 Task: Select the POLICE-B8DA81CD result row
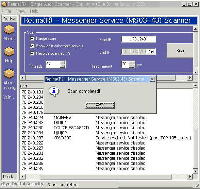coord(106,128)
